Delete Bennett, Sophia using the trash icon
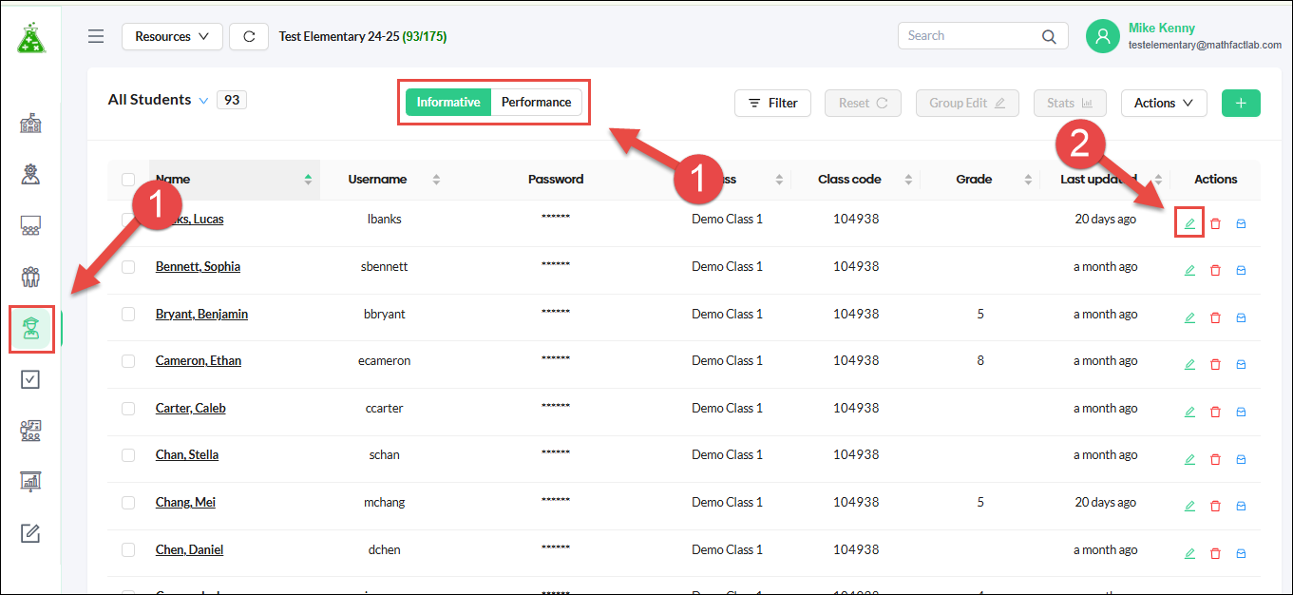This screenshot has width=1293, height=595. [1215, 270]
